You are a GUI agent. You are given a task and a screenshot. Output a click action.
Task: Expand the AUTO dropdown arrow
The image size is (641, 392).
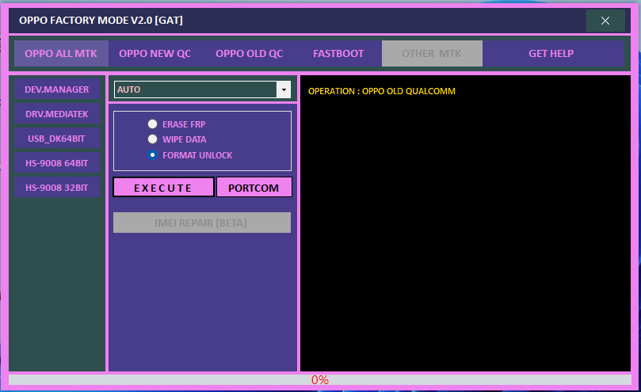click(x=284, y=89)
